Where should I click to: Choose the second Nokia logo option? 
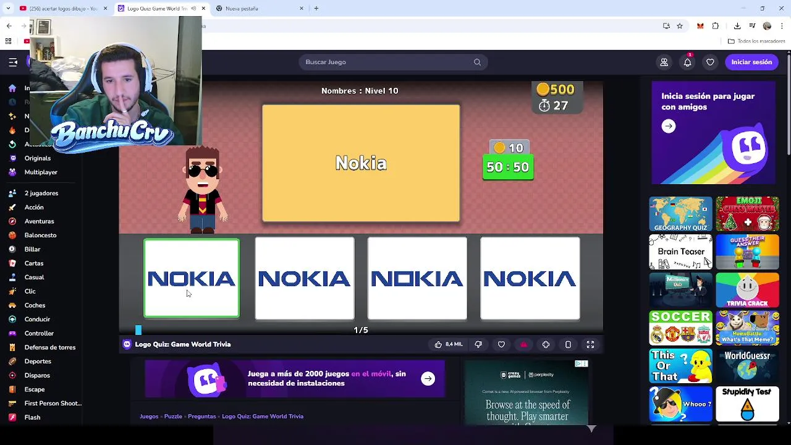click(305, 278)
